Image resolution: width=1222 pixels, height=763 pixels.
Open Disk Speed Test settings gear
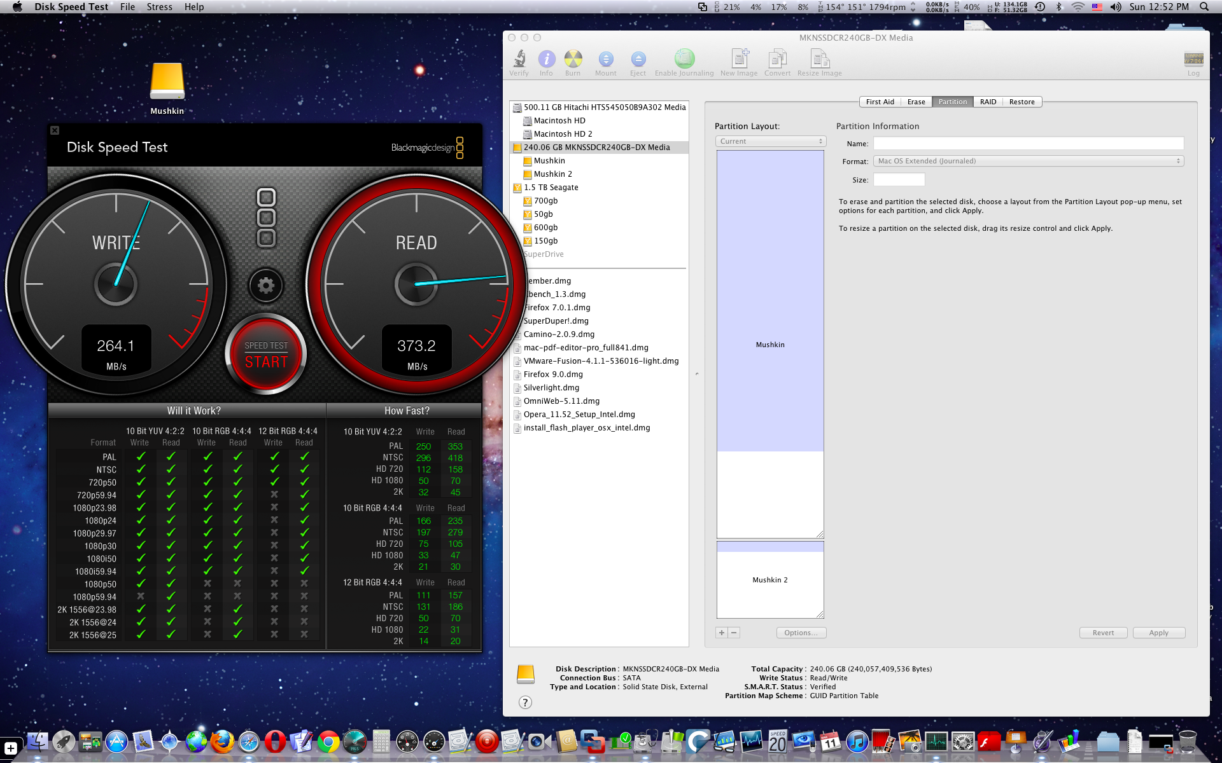click(x=266, y=285)
